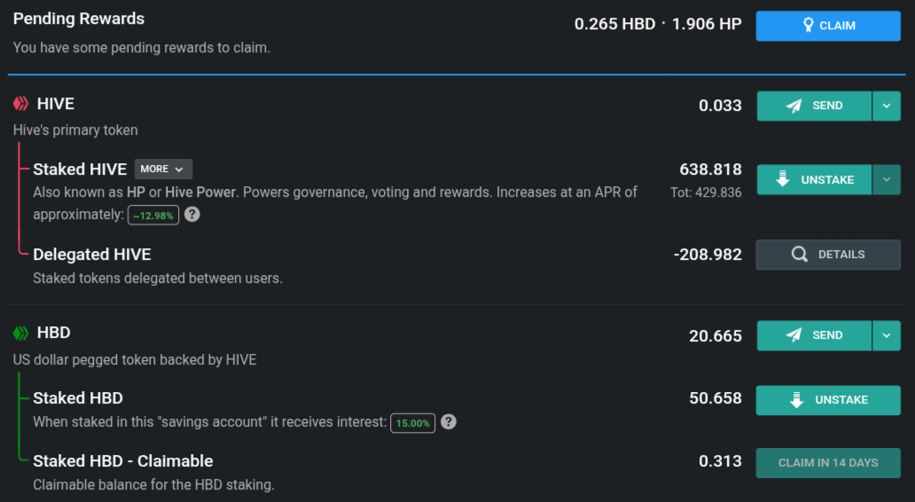Click help icon beside 15.00% interest

coord(448,421)
